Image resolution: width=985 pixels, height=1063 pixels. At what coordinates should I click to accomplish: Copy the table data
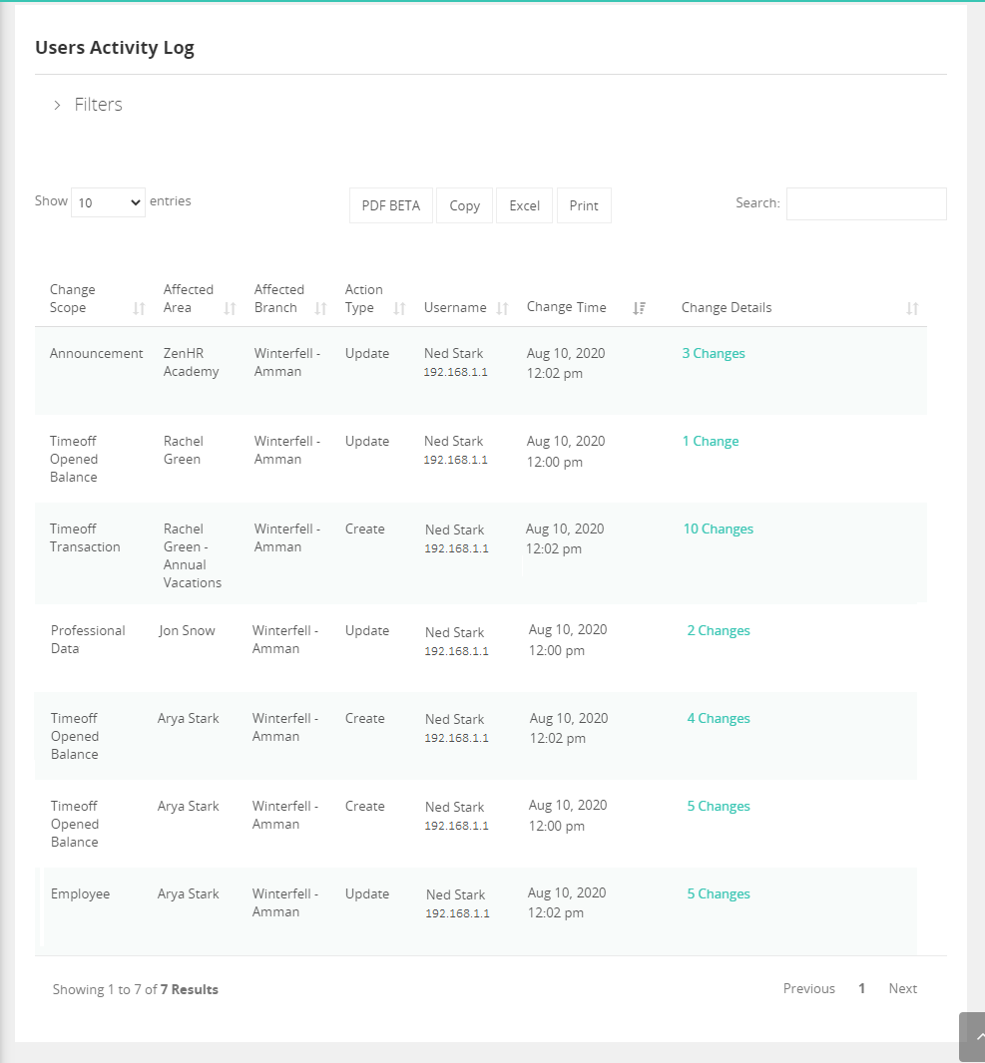point(464,205)
